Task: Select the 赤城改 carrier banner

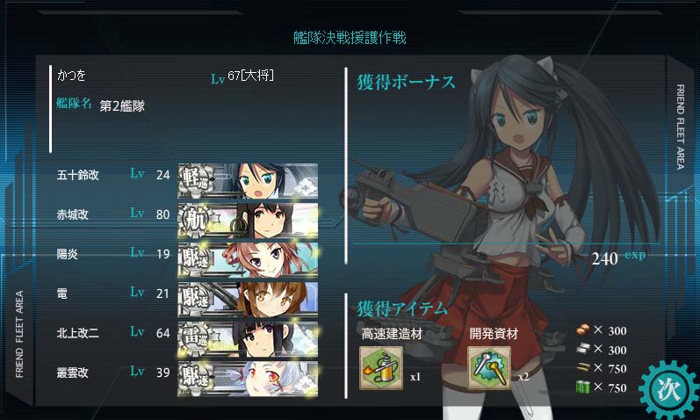Action: [x=248, y=221]
